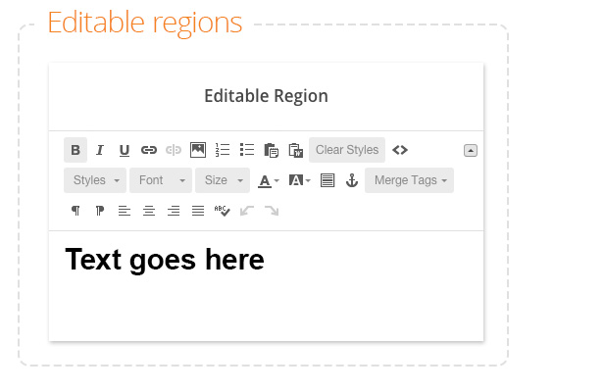
Task: Open the Styles dropdown
Action: 95,180
